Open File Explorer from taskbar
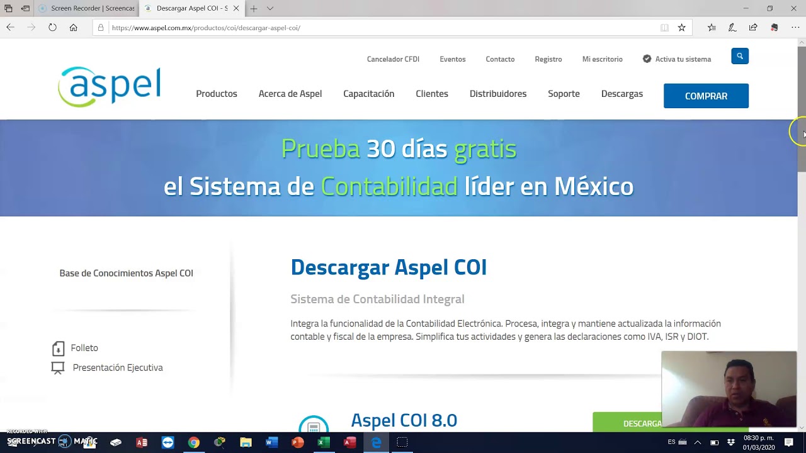This screenshot has width=806, height=453. [246, 442]
